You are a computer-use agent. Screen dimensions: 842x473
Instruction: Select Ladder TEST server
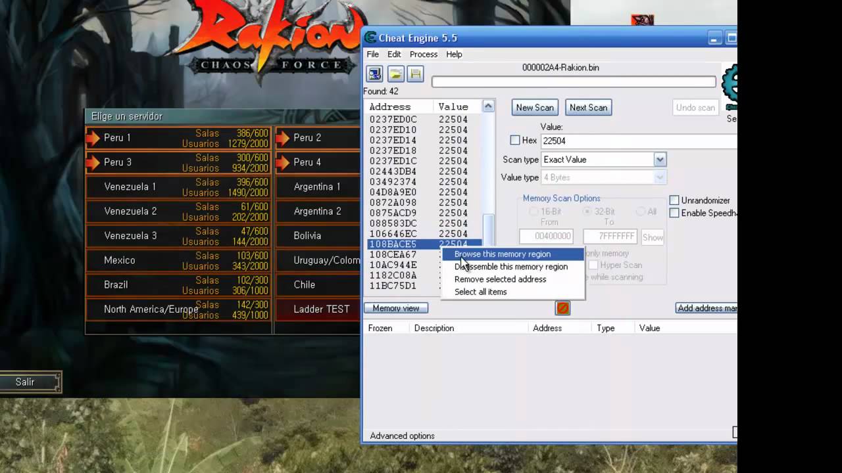pyautogui.click(x=318, y=309)
